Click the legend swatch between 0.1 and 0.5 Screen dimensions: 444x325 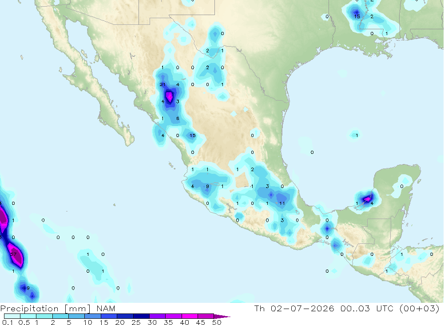12,316
